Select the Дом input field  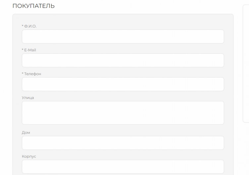(x=123, y=143)
